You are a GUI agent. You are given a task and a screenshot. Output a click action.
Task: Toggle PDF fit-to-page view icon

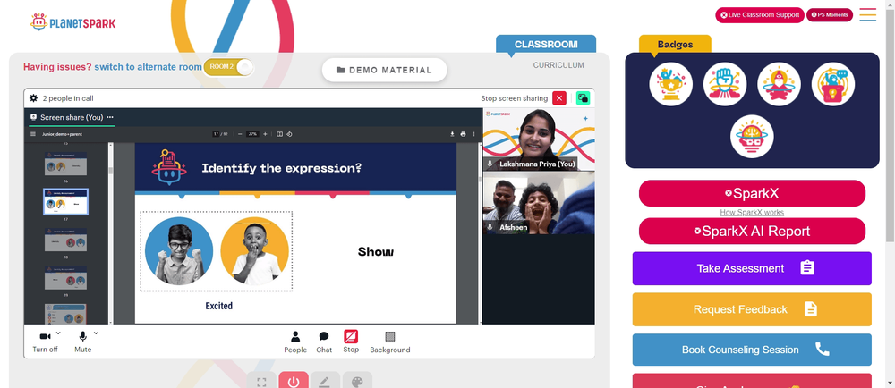pos(279,134)
